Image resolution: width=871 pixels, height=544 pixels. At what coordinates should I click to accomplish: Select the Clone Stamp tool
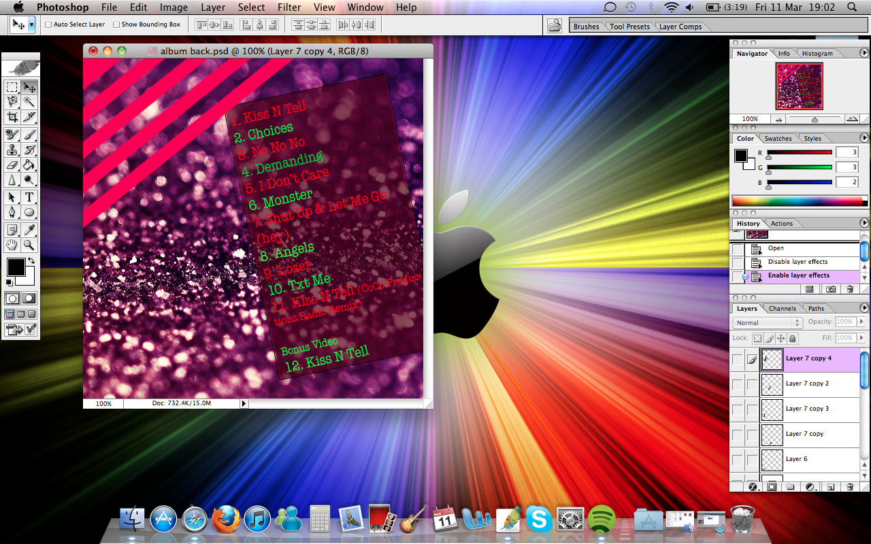pos(12,150)
